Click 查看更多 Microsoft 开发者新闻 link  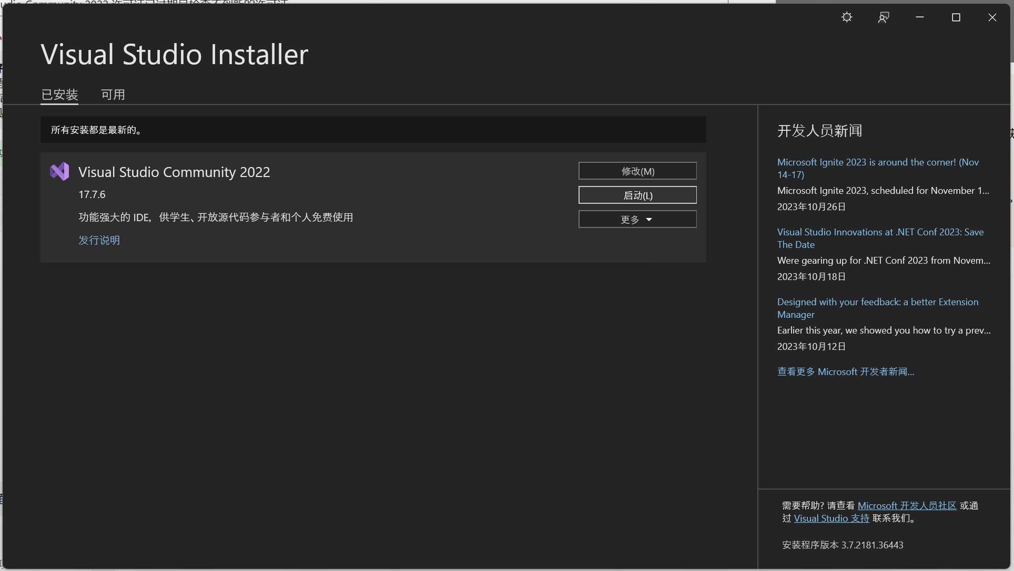click(846, 371)
